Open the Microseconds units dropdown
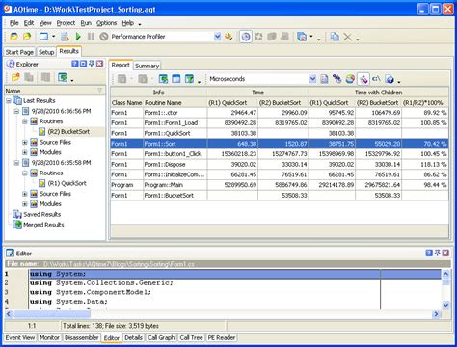 pos(312,79)
